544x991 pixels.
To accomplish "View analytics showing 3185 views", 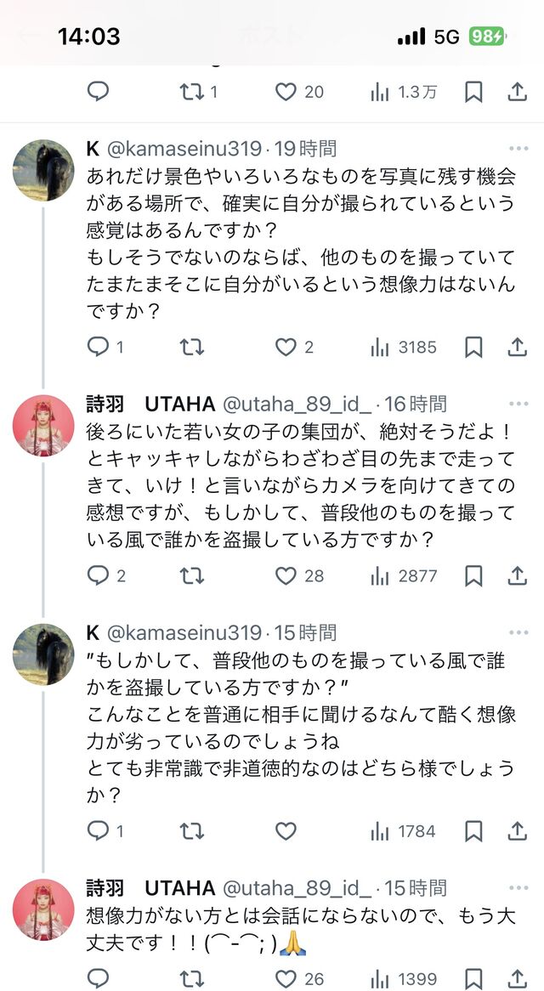I will [404, 347].
